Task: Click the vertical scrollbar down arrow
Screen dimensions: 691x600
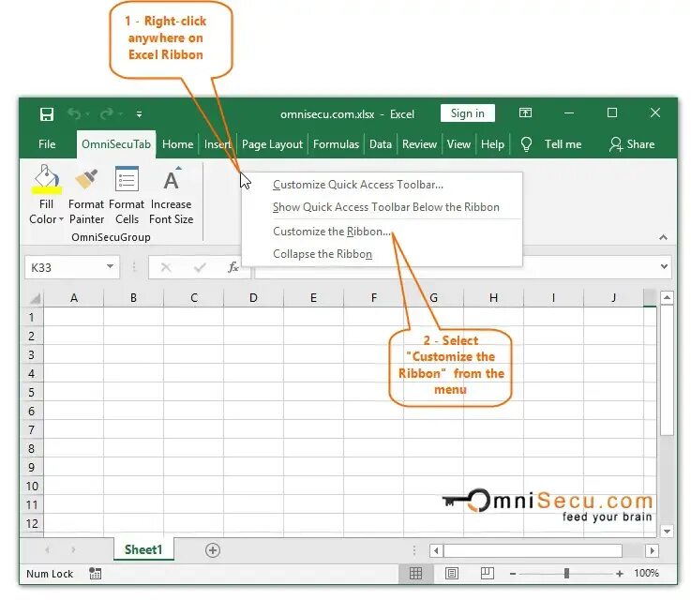Action: tap(667, 532)
